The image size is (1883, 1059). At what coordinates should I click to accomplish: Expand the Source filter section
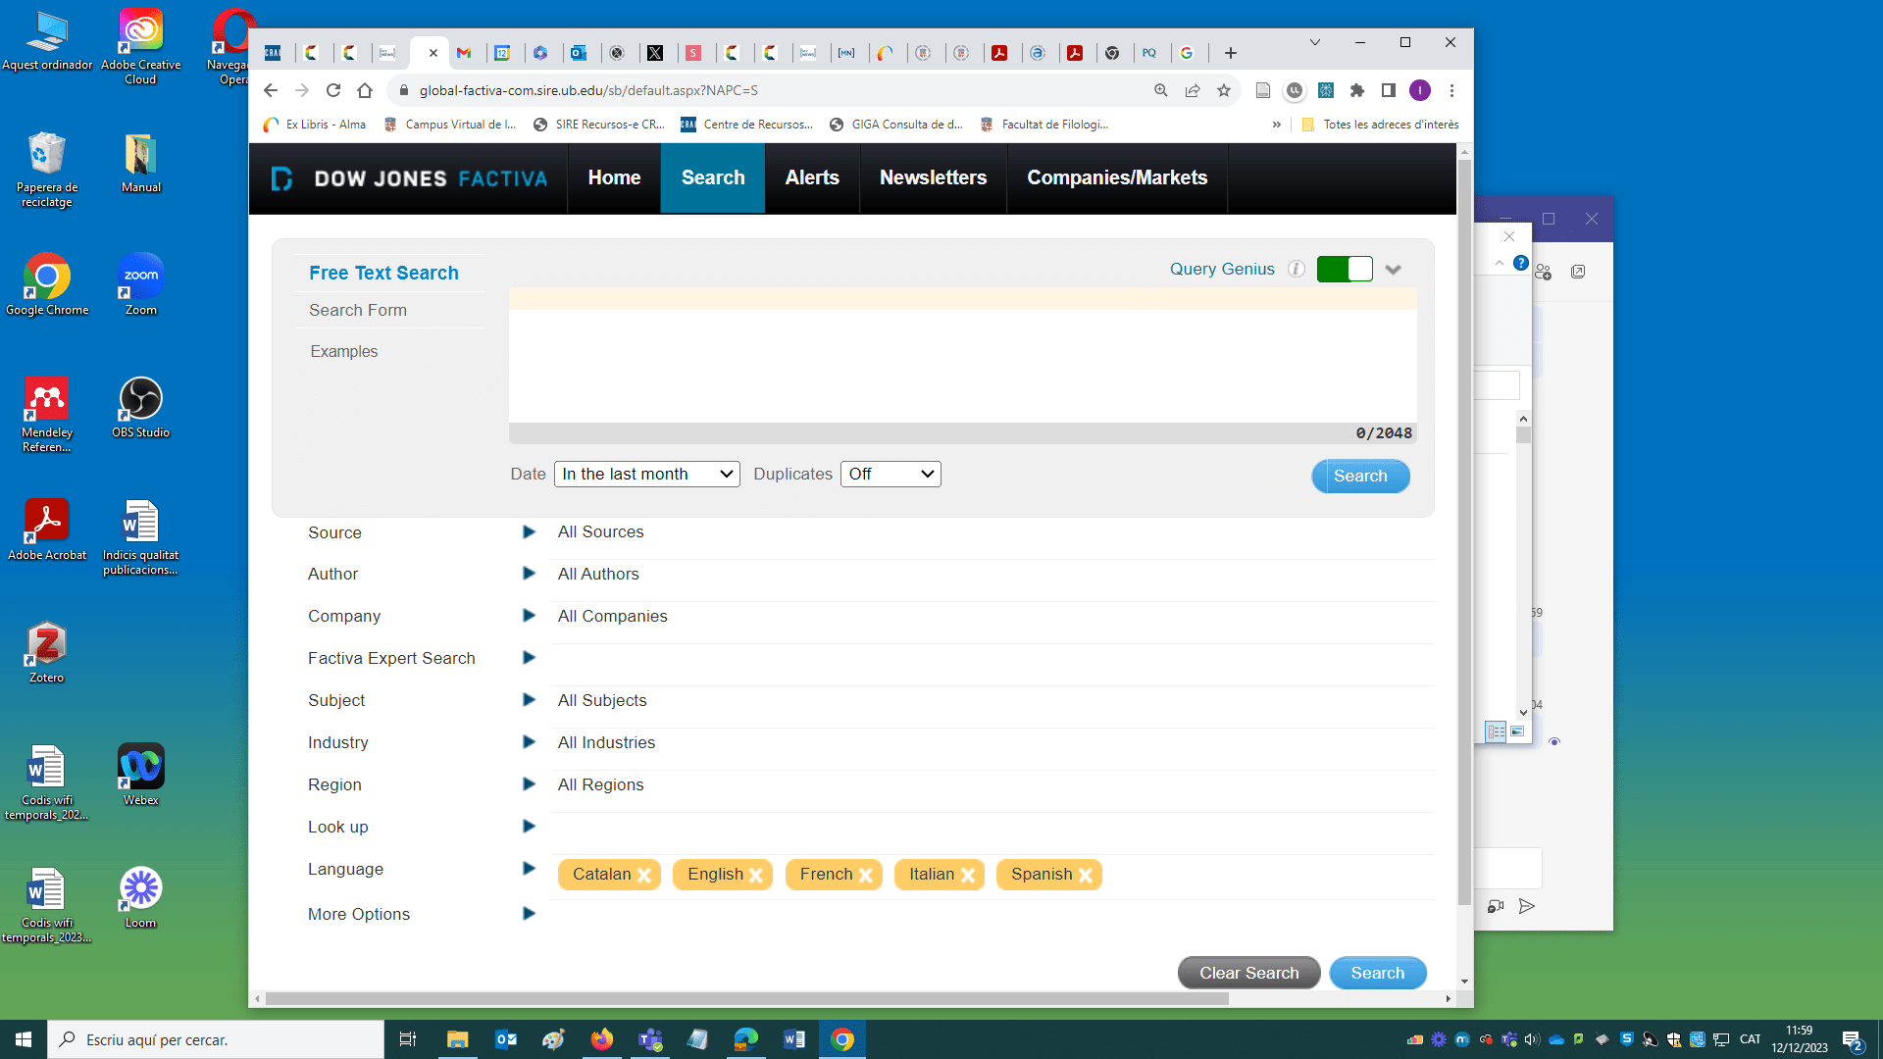[529, 532]
